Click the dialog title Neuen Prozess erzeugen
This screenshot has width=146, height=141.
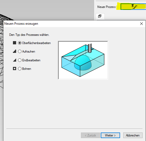pos(21,24)
